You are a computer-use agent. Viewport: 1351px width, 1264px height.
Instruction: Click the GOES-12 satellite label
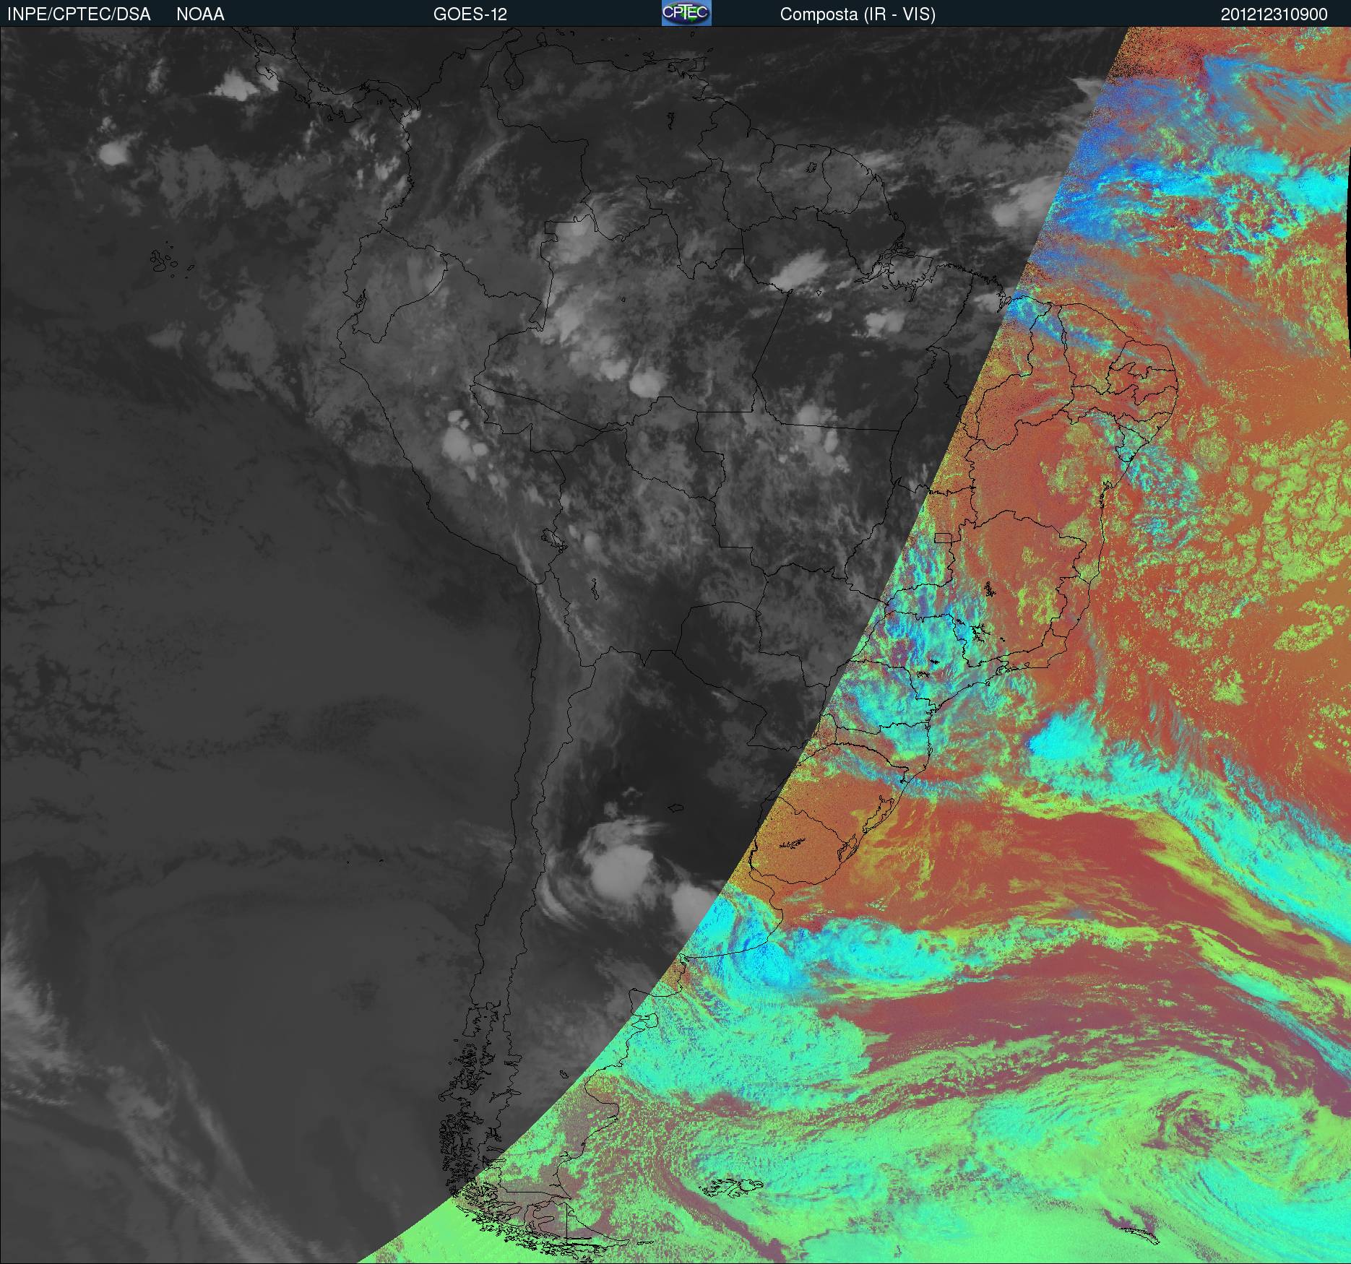pos(470,14)
